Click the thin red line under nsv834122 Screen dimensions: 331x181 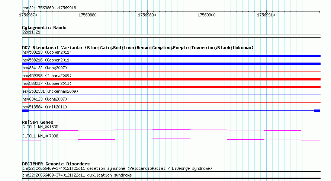tap(171, 72)
